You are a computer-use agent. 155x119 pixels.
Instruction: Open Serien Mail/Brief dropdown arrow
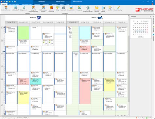click(x=106, y=11)
